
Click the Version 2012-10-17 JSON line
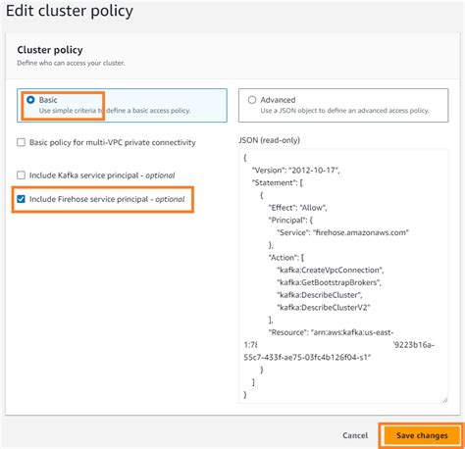click(295, 171)
